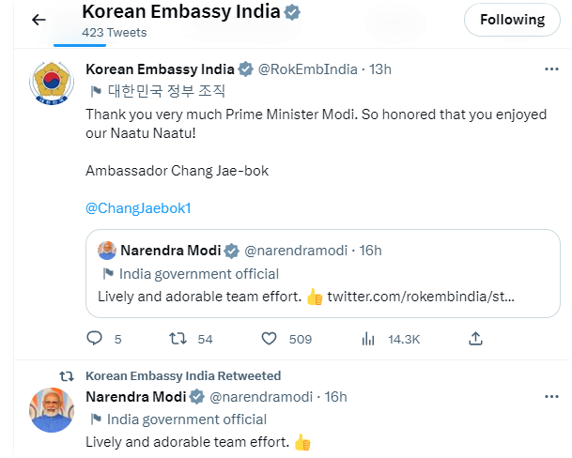Click verified badge beside header Korean Embassy India
The image size is (572, 458).
click(x=293, y=13)
